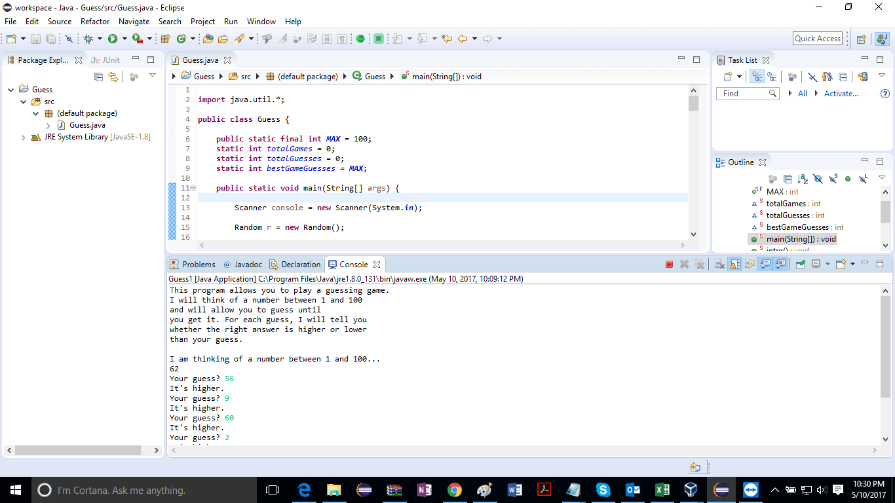This screenshot has width=895, height=503.
Task: Click the Task List help icon
Action: click(885, 94)
